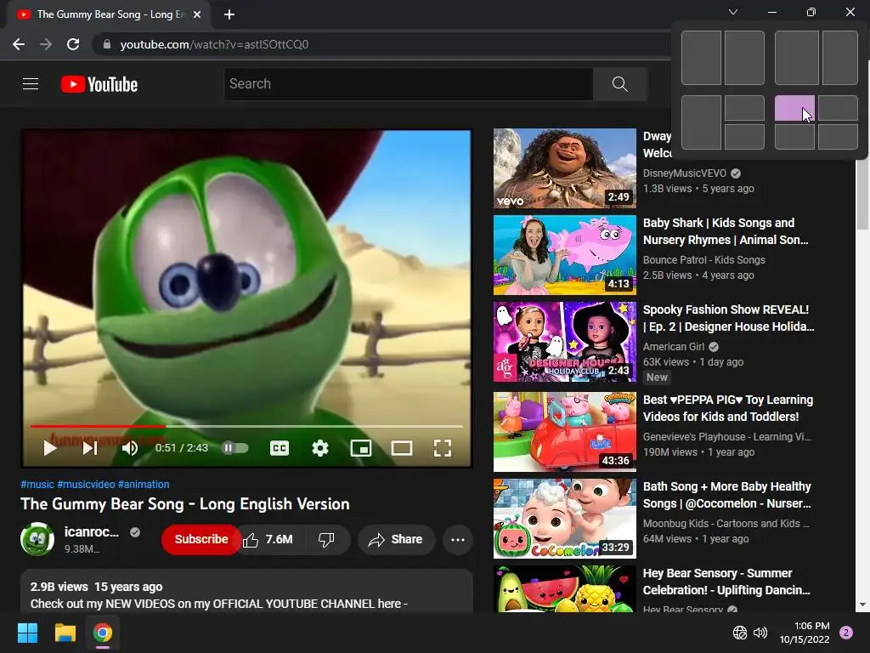This screenshot has width=870, height=653.
Task: Click the address bar URL
Action: click(214, 44)
